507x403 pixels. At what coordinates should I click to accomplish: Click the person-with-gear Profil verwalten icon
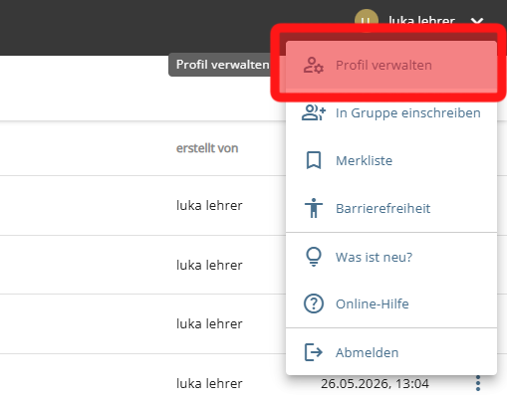coord(313,66)
